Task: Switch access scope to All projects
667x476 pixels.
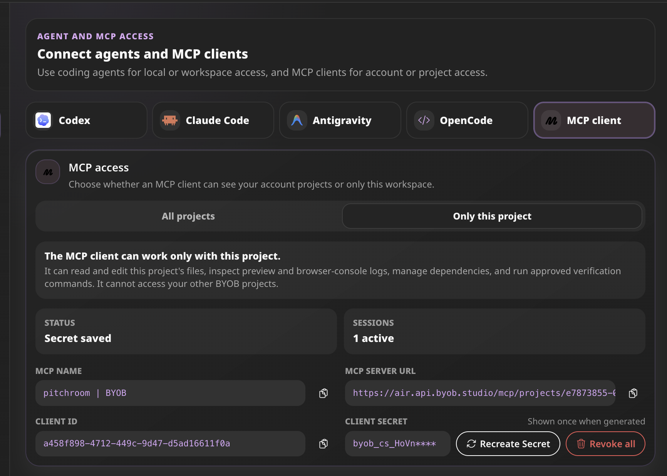Action: point(188,216)
